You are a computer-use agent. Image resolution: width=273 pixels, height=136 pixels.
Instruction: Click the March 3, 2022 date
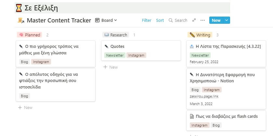tap(201, 104)
